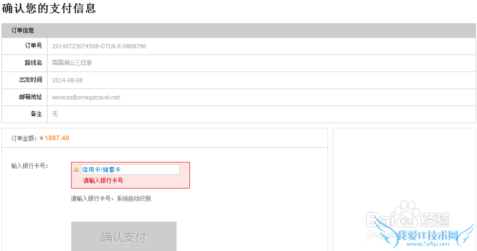
Task: Click the 确认您的支付信息 page heading
Action: pos(49,8)
